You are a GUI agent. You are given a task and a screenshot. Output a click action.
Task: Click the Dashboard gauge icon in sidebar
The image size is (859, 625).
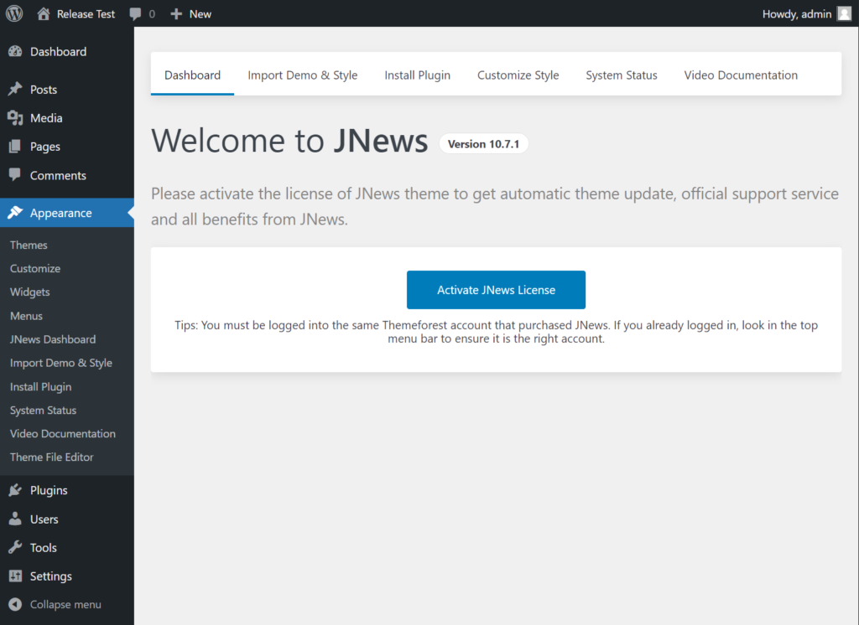(x=15, y=51)
